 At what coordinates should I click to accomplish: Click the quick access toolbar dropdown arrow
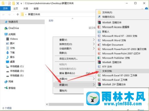[21, 3]
